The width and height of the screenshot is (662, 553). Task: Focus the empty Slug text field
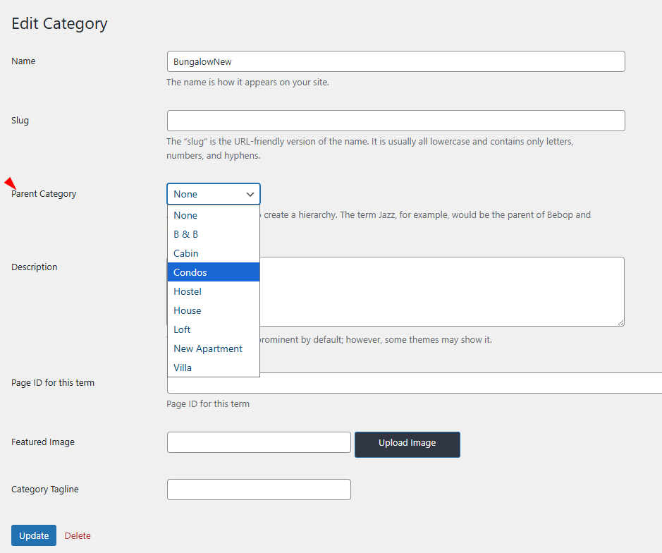coord(396,121)
